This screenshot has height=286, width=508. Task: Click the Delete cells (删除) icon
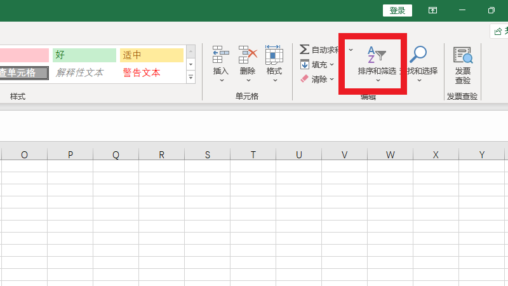click(x=248, y=56)
